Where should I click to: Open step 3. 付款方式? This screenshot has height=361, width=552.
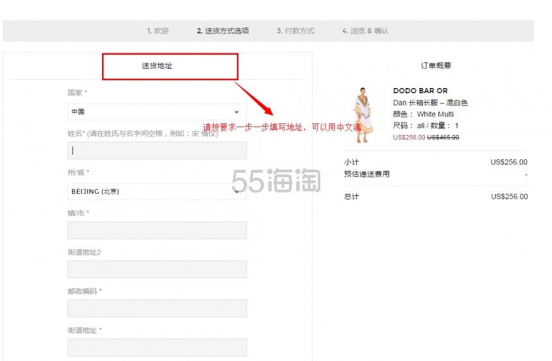click(295, 31)
